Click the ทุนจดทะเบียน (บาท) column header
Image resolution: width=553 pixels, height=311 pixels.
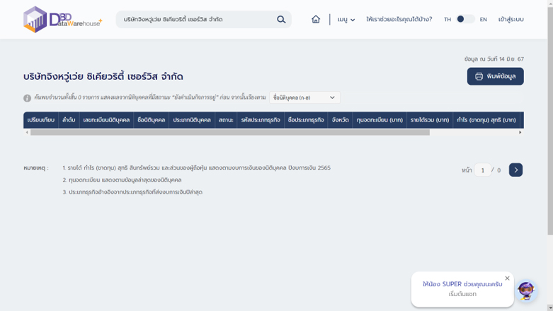[380, 120]
